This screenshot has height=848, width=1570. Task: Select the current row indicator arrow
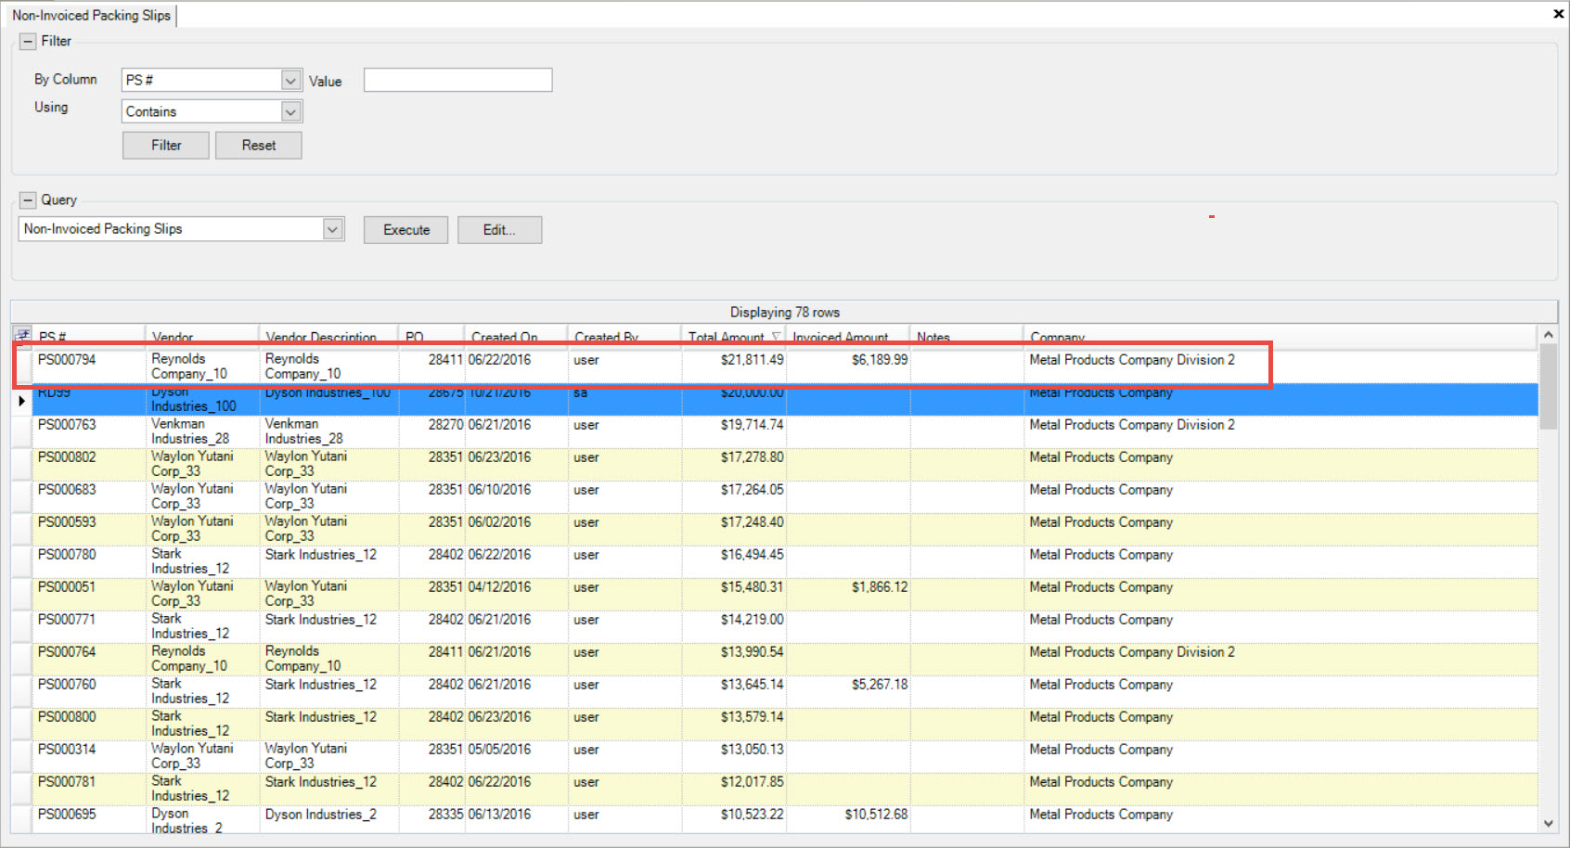(x=21, y=401)
